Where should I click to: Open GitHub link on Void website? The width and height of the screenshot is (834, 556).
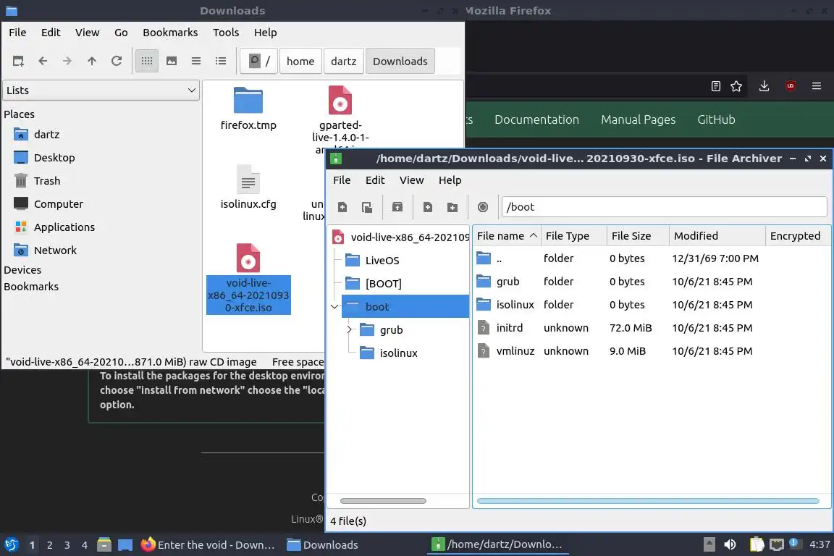pyautogui.click(x=717, y=119)
